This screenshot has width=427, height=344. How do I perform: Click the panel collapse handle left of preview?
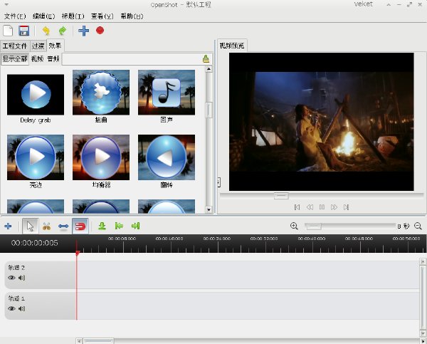[218, 182]
